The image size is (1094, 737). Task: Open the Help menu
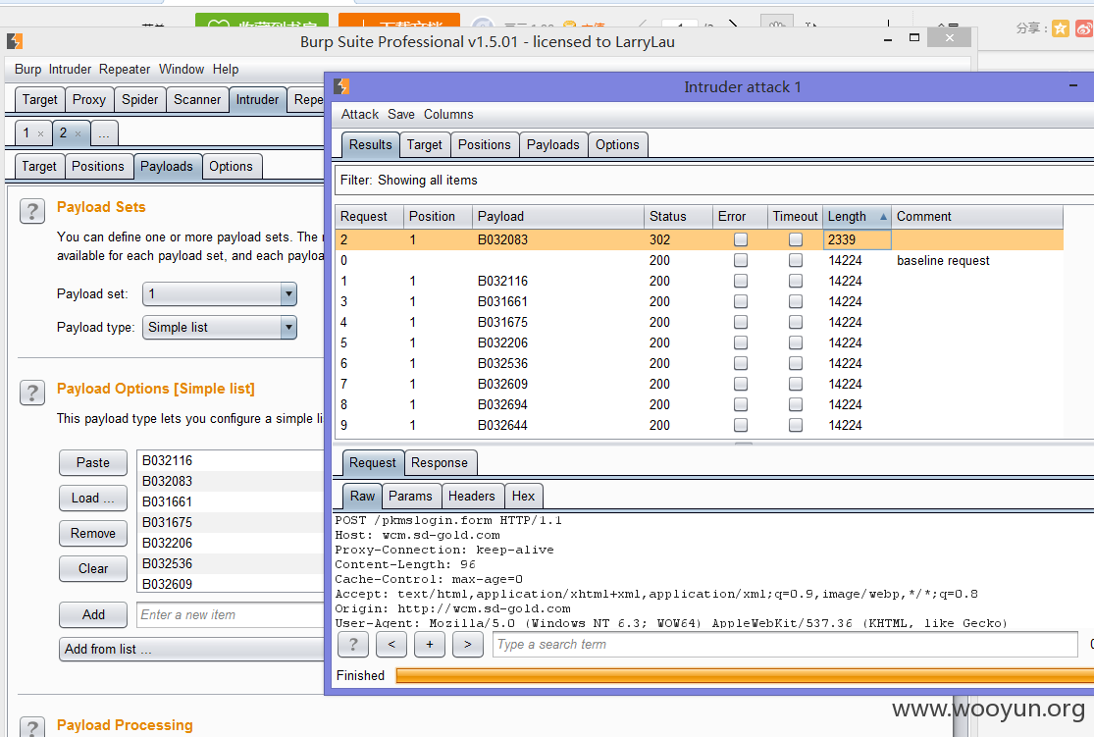point(226,69)
